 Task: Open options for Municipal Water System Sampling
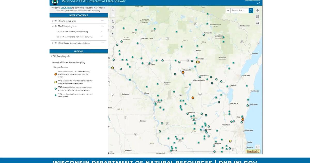[x=103, y=32]
